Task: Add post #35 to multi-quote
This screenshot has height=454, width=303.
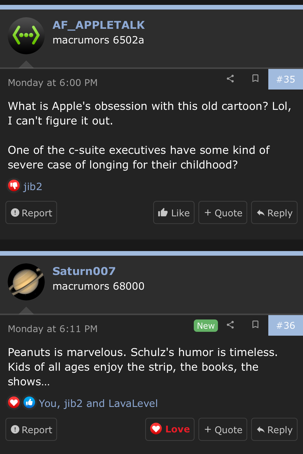Action: [223, 213]
